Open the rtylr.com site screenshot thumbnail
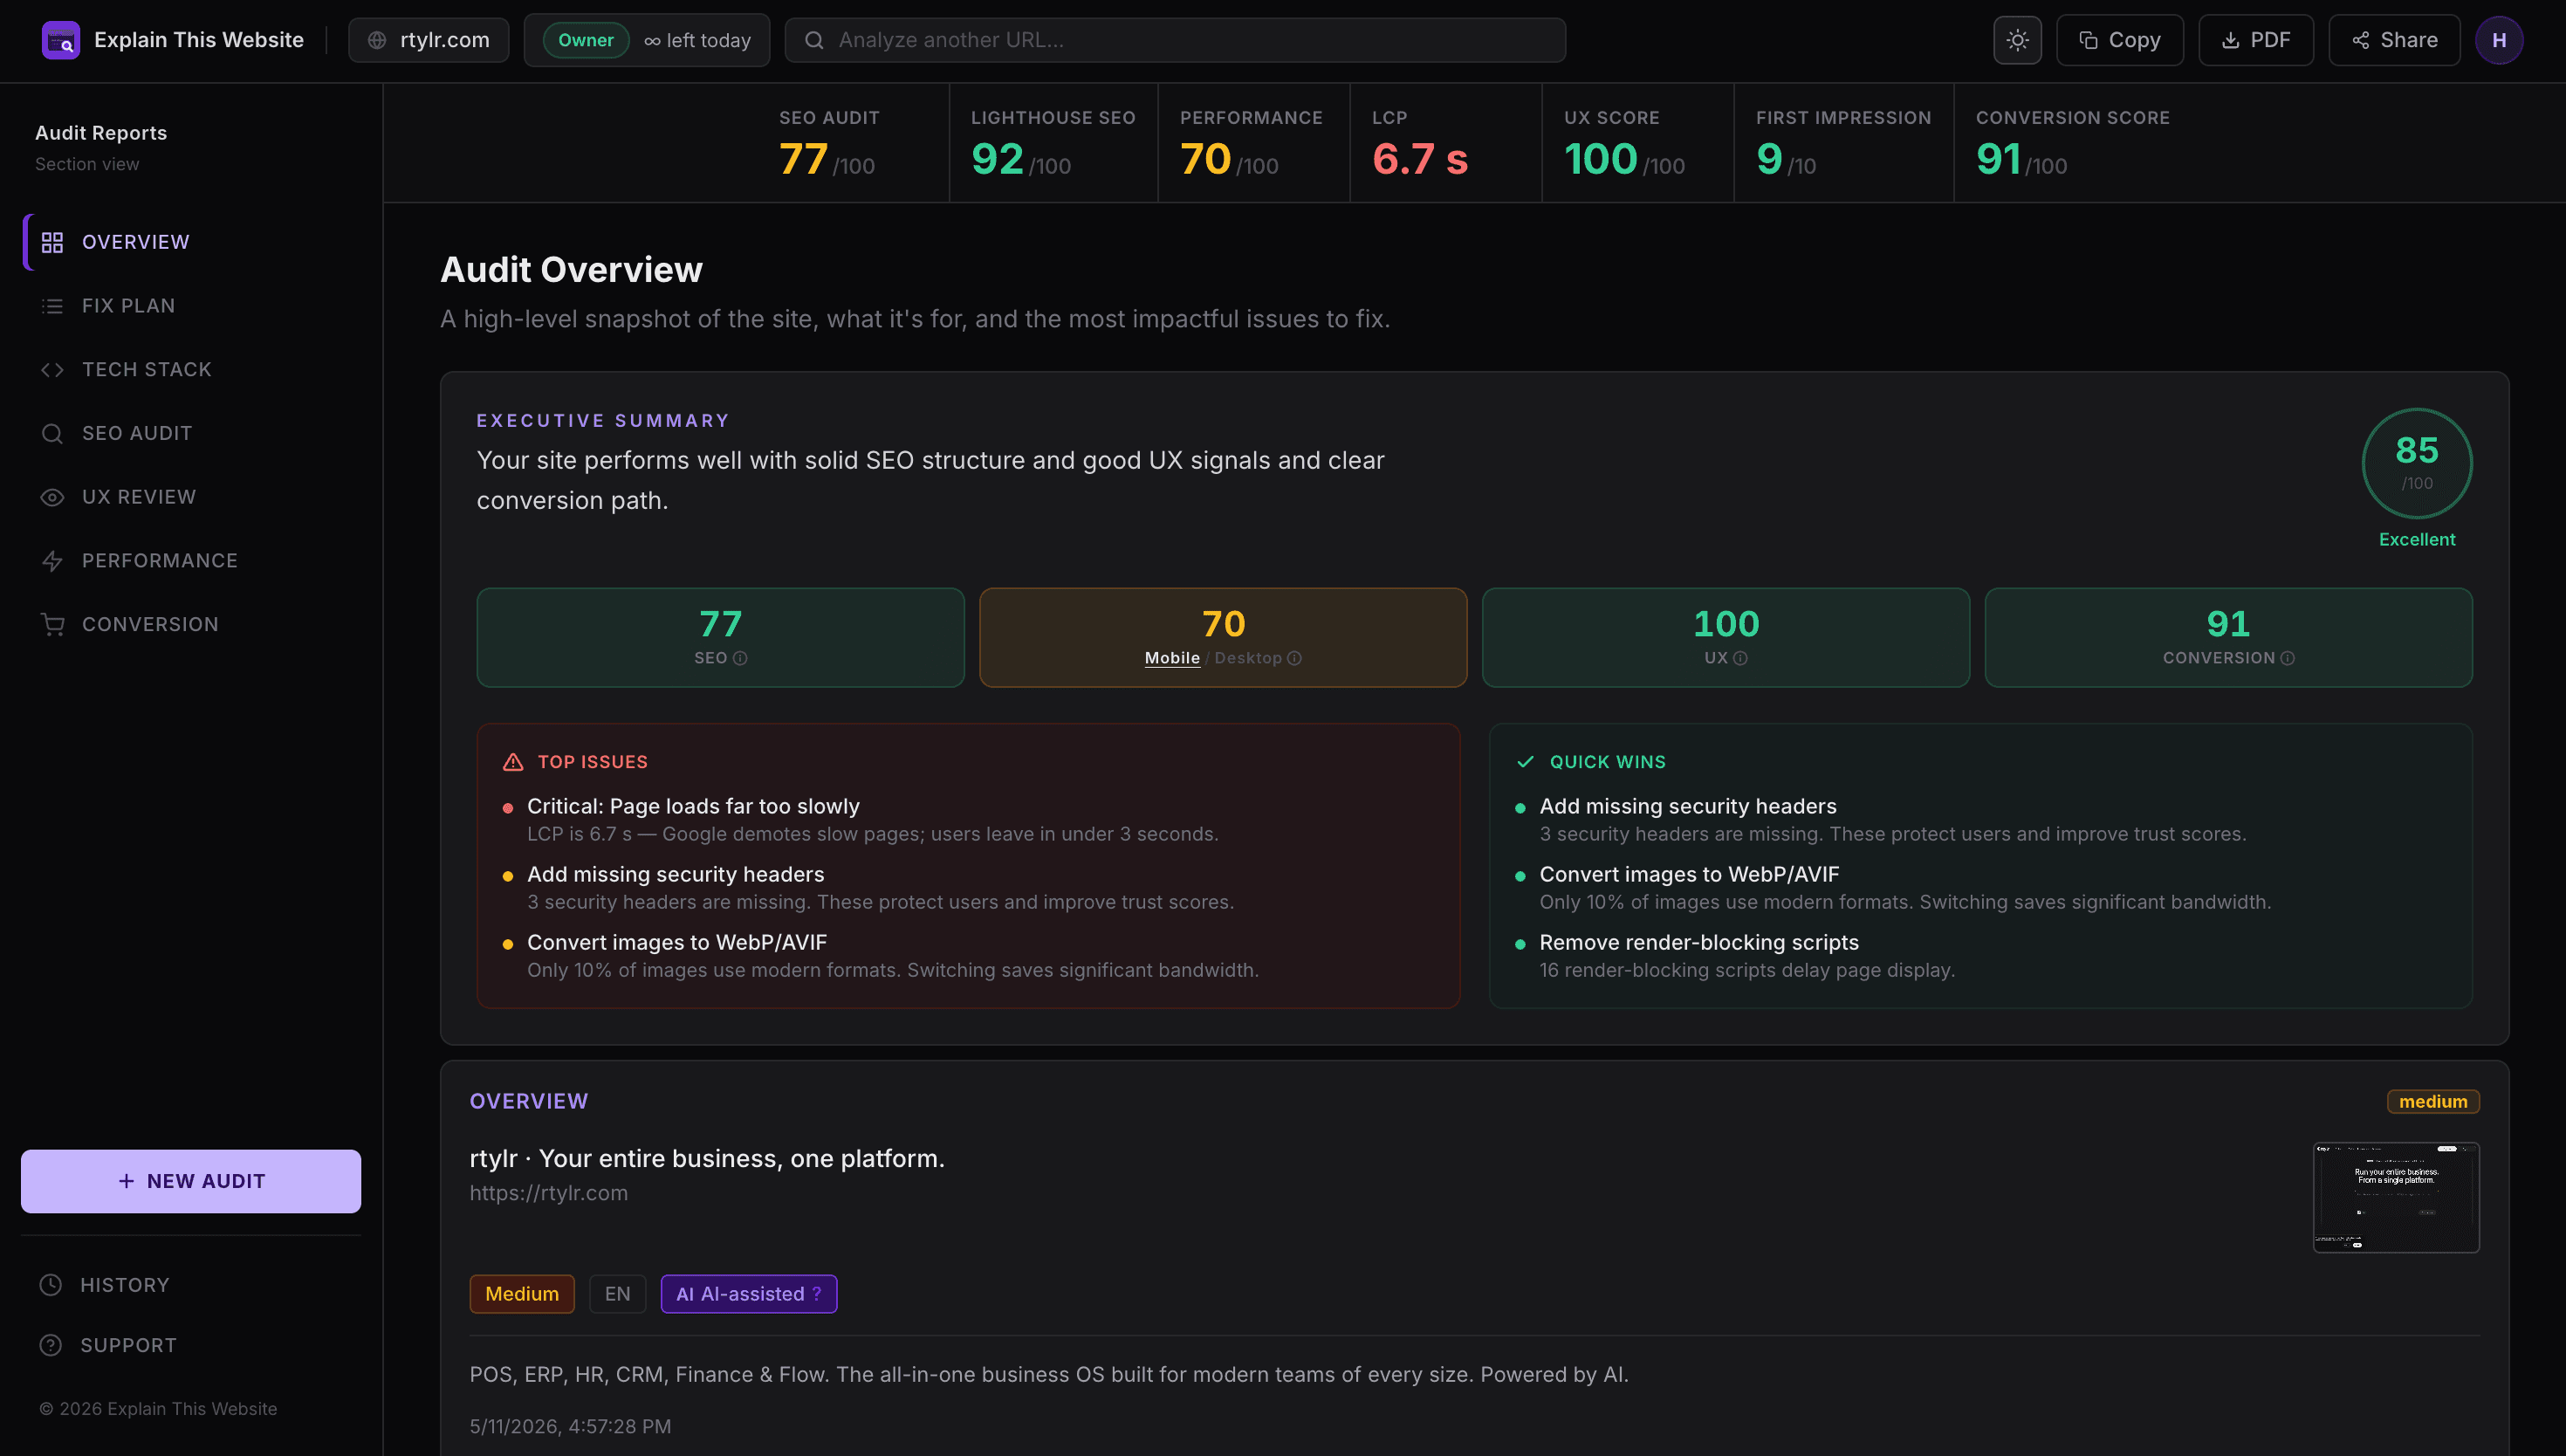 click(2396, 1197)
